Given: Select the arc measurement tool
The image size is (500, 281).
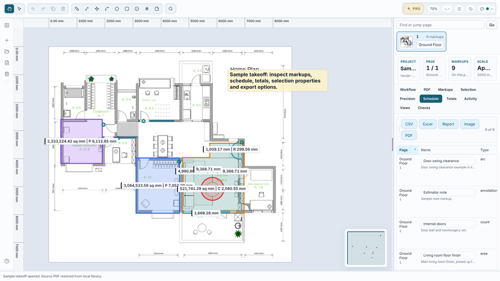Looking at the screenshot, I should 107,9.
